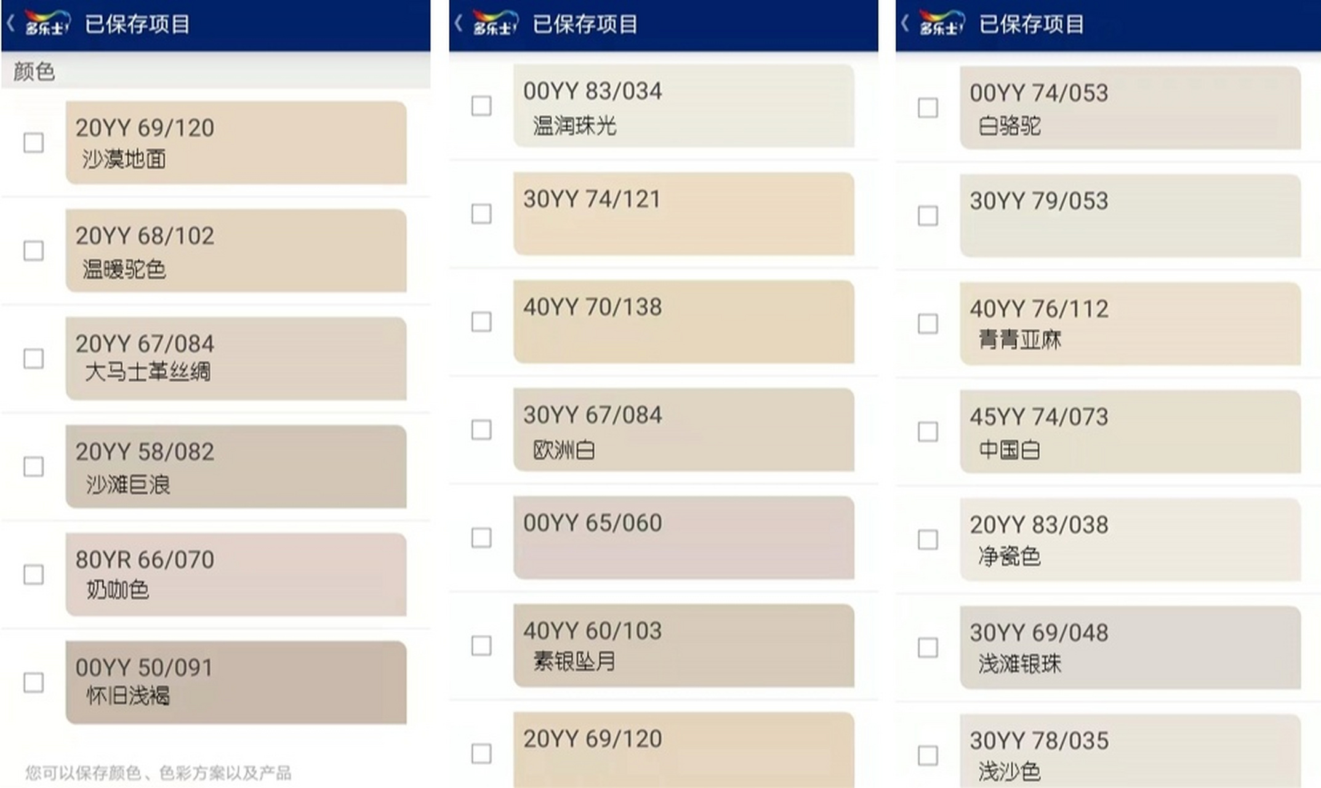The width and height of the screenshot is (1321, 788).
Task: Mark the checkbox for 30YY 69/048 浅滩银珠
Action: (x=928, y=648)
